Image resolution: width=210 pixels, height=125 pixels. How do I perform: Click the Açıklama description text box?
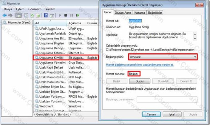[161, 36]
